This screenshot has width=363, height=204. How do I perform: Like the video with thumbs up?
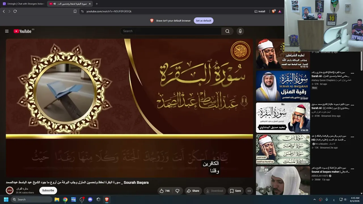(x=165, y=191)
